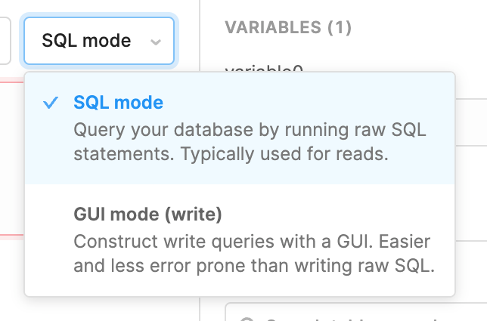Click the count '(1)' in the Variables header
Screen dimensions: 487x321
(x=339, y=28)
